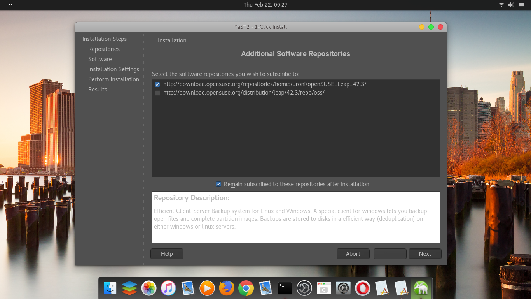This screenshot has width=531, height=299.
Task: Enable the leap/42.3/repo/oss repository
Action: point(157,93)
